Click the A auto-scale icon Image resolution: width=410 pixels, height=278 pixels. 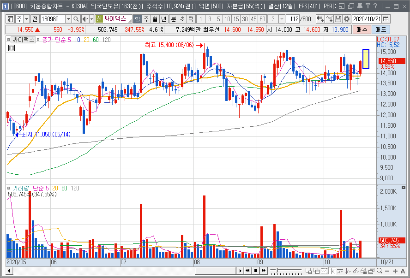[403, 271]
